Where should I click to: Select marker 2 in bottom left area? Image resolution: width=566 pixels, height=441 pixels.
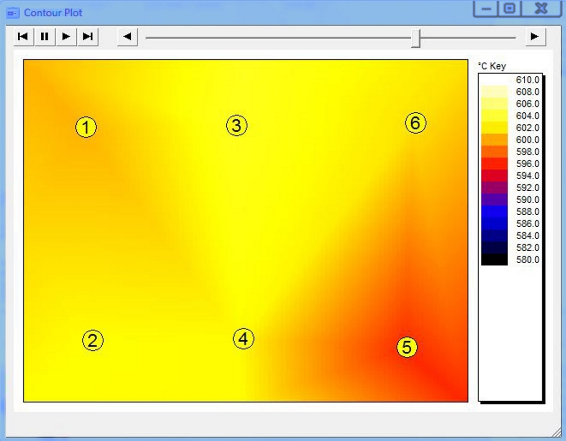(x=92, y=341)
